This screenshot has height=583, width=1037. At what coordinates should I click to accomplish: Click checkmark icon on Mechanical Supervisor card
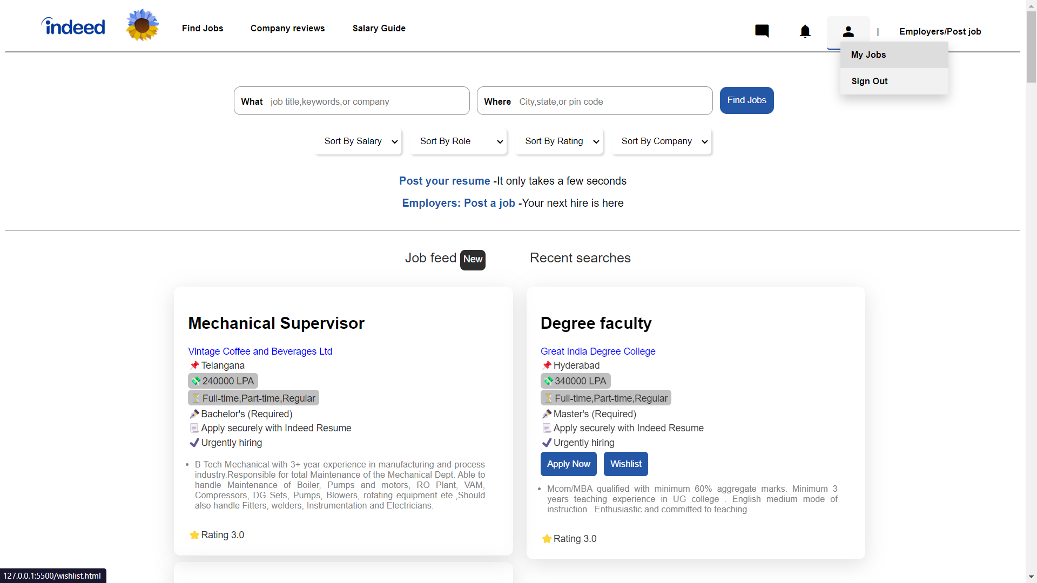[194, 443]
